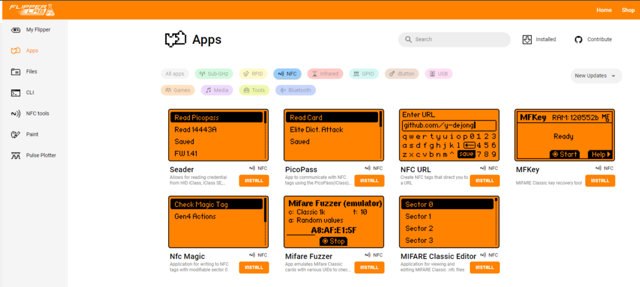Select All apps category filter
This screenshot has height=287, width=640.
click(x=175, y=74)
